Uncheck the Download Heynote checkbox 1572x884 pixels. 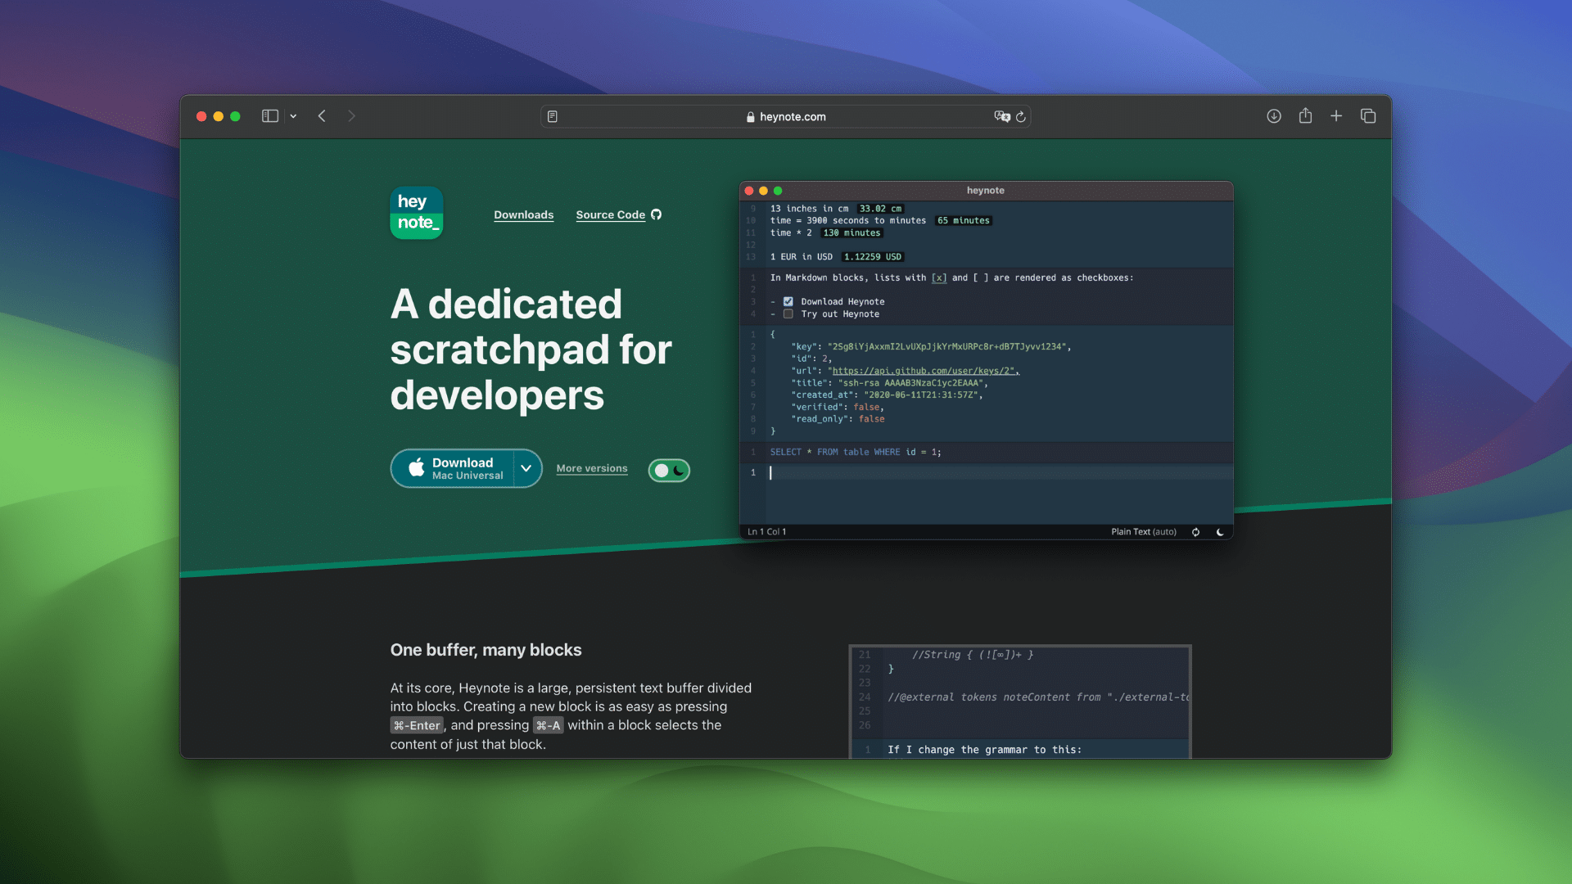pyautogui.click(x=788, y=301)
